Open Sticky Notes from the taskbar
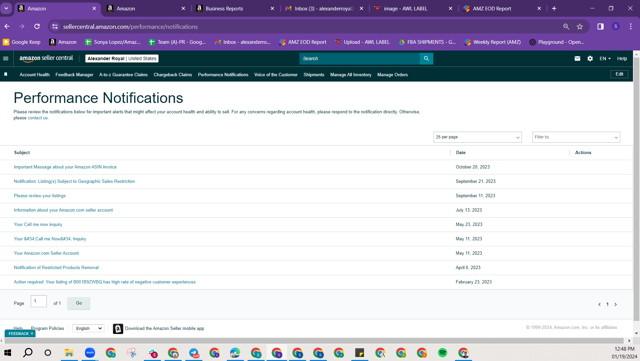 (360, 353)
